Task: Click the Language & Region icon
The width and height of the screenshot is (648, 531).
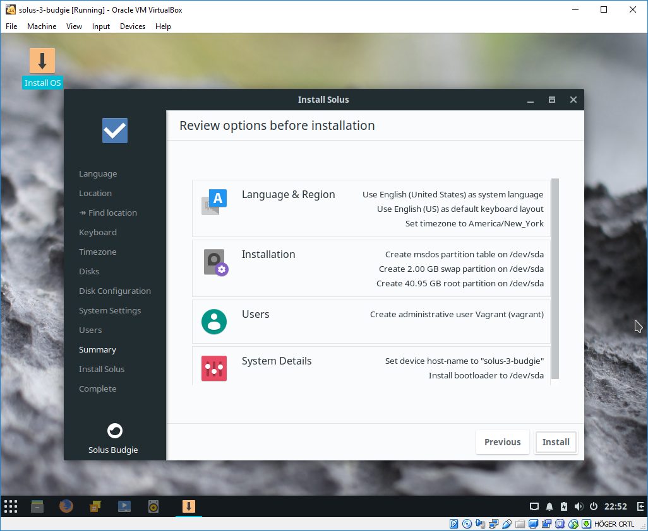Action: pyautogui.click(x=214, y=202)
